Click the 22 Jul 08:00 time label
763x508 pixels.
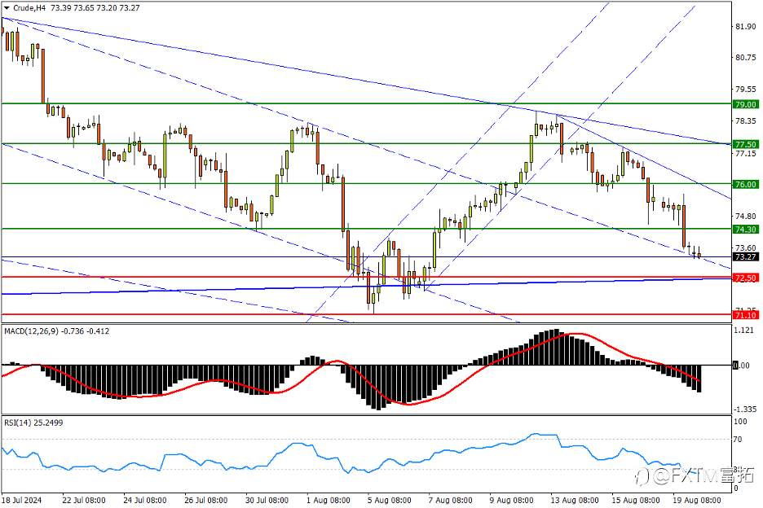tap(84, 500)
